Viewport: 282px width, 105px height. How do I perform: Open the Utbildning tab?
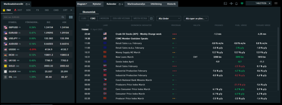point(156,4)
